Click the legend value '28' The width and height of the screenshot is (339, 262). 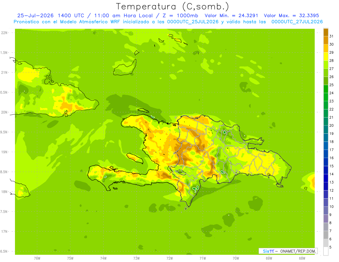coord(331,60)
